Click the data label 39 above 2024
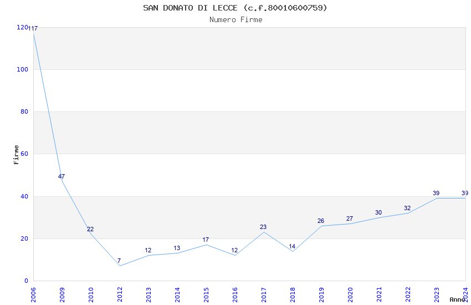 465,193
